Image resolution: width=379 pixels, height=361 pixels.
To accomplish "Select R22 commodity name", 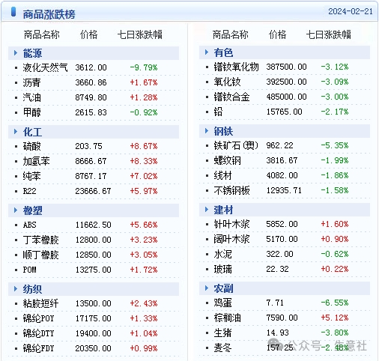I will pos(29,191).
